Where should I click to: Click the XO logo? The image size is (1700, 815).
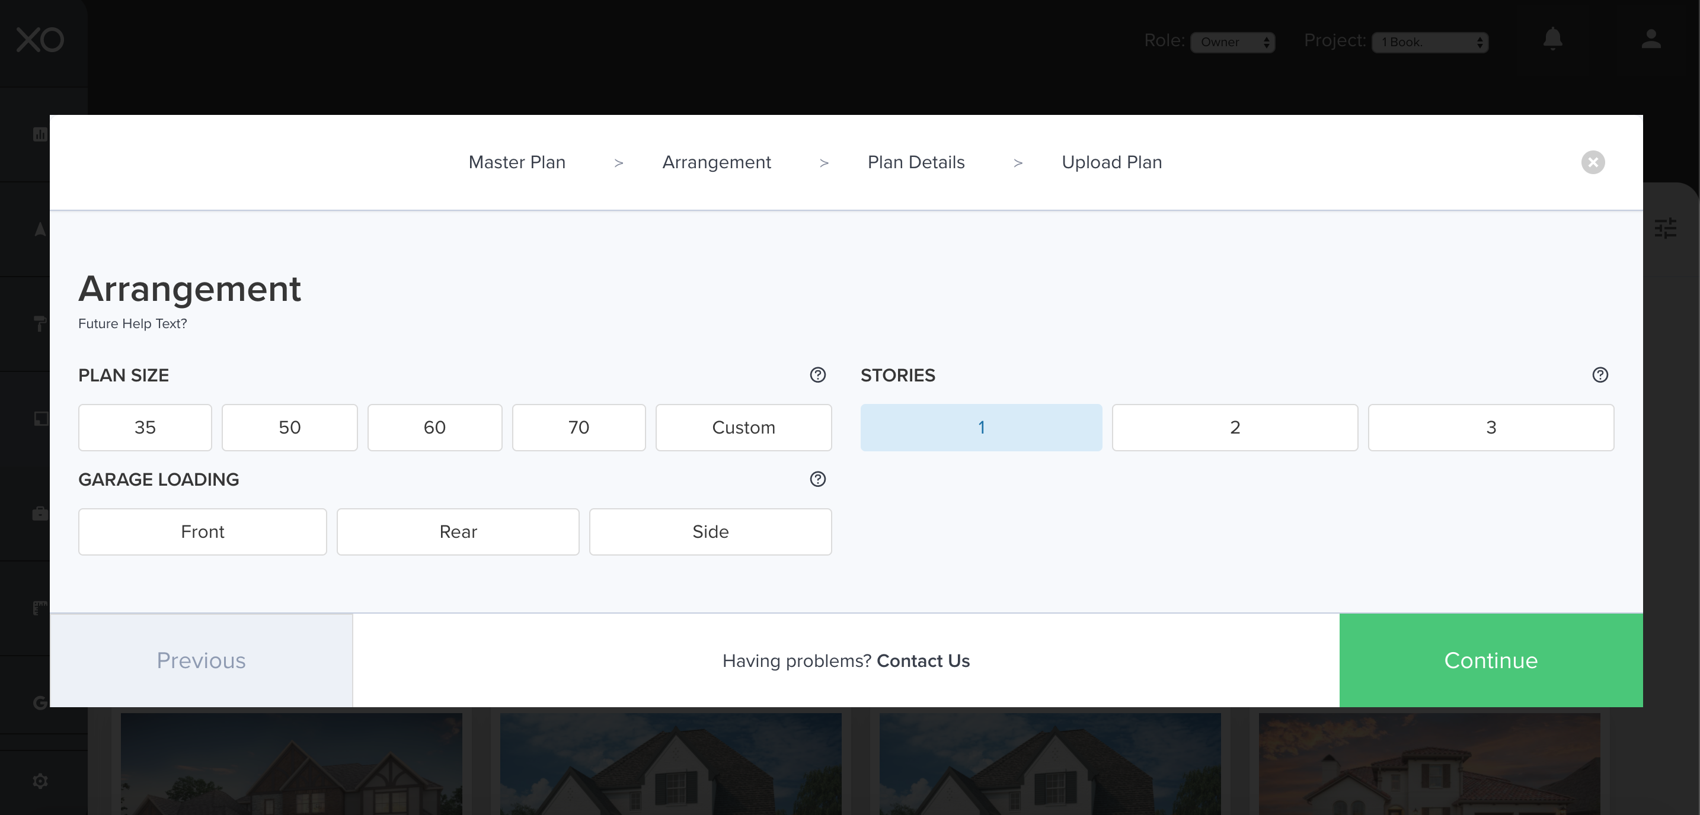pyautogui.click(x=40, y=40)
